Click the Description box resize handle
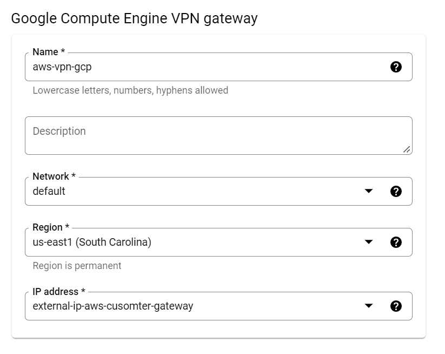The height and width of the screenshot is (354, 445). pos(407,149)
